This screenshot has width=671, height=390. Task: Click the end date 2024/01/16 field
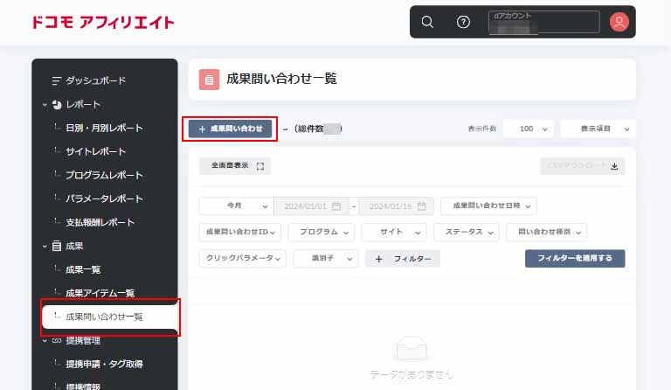(x=397, y=205)
